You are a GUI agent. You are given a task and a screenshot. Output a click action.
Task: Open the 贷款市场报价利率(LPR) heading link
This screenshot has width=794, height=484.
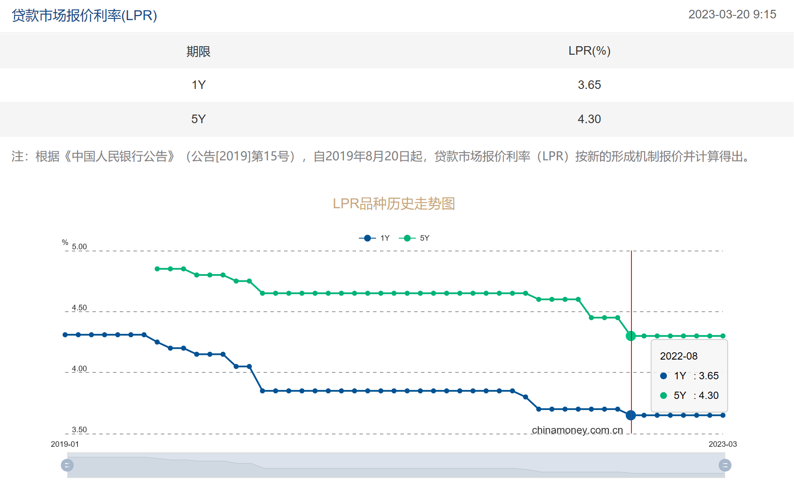tap(84, 15)
